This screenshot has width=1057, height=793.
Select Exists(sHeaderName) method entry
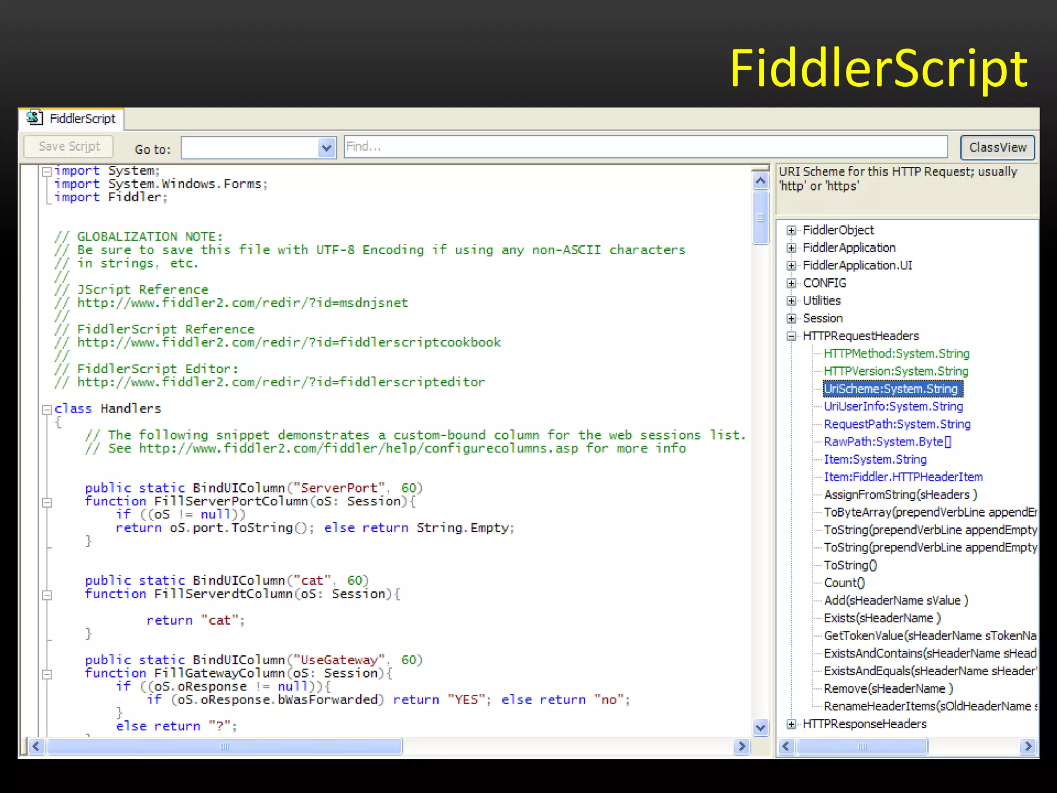coord(883,618)
